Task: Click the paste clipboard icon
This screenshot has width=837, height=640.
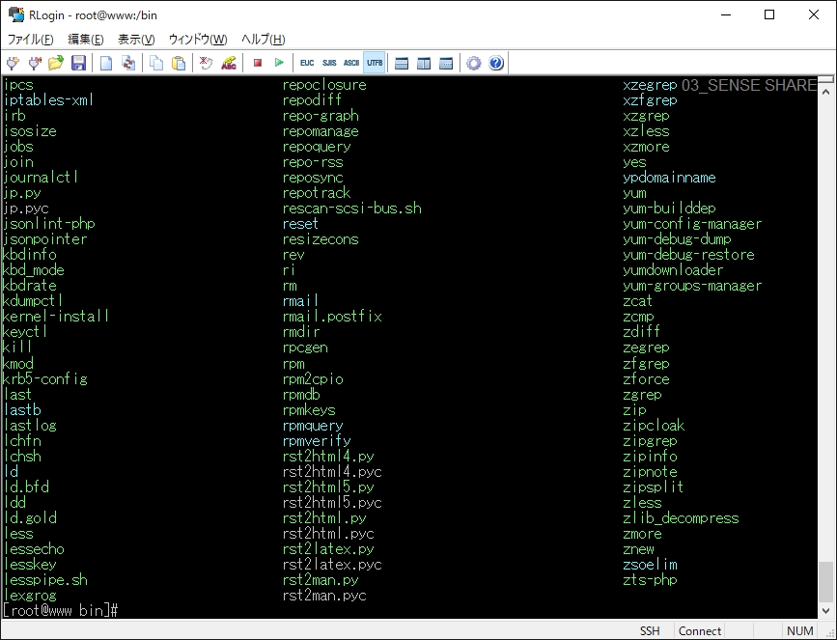Action: pyautogui.click(x=179, y=63)
